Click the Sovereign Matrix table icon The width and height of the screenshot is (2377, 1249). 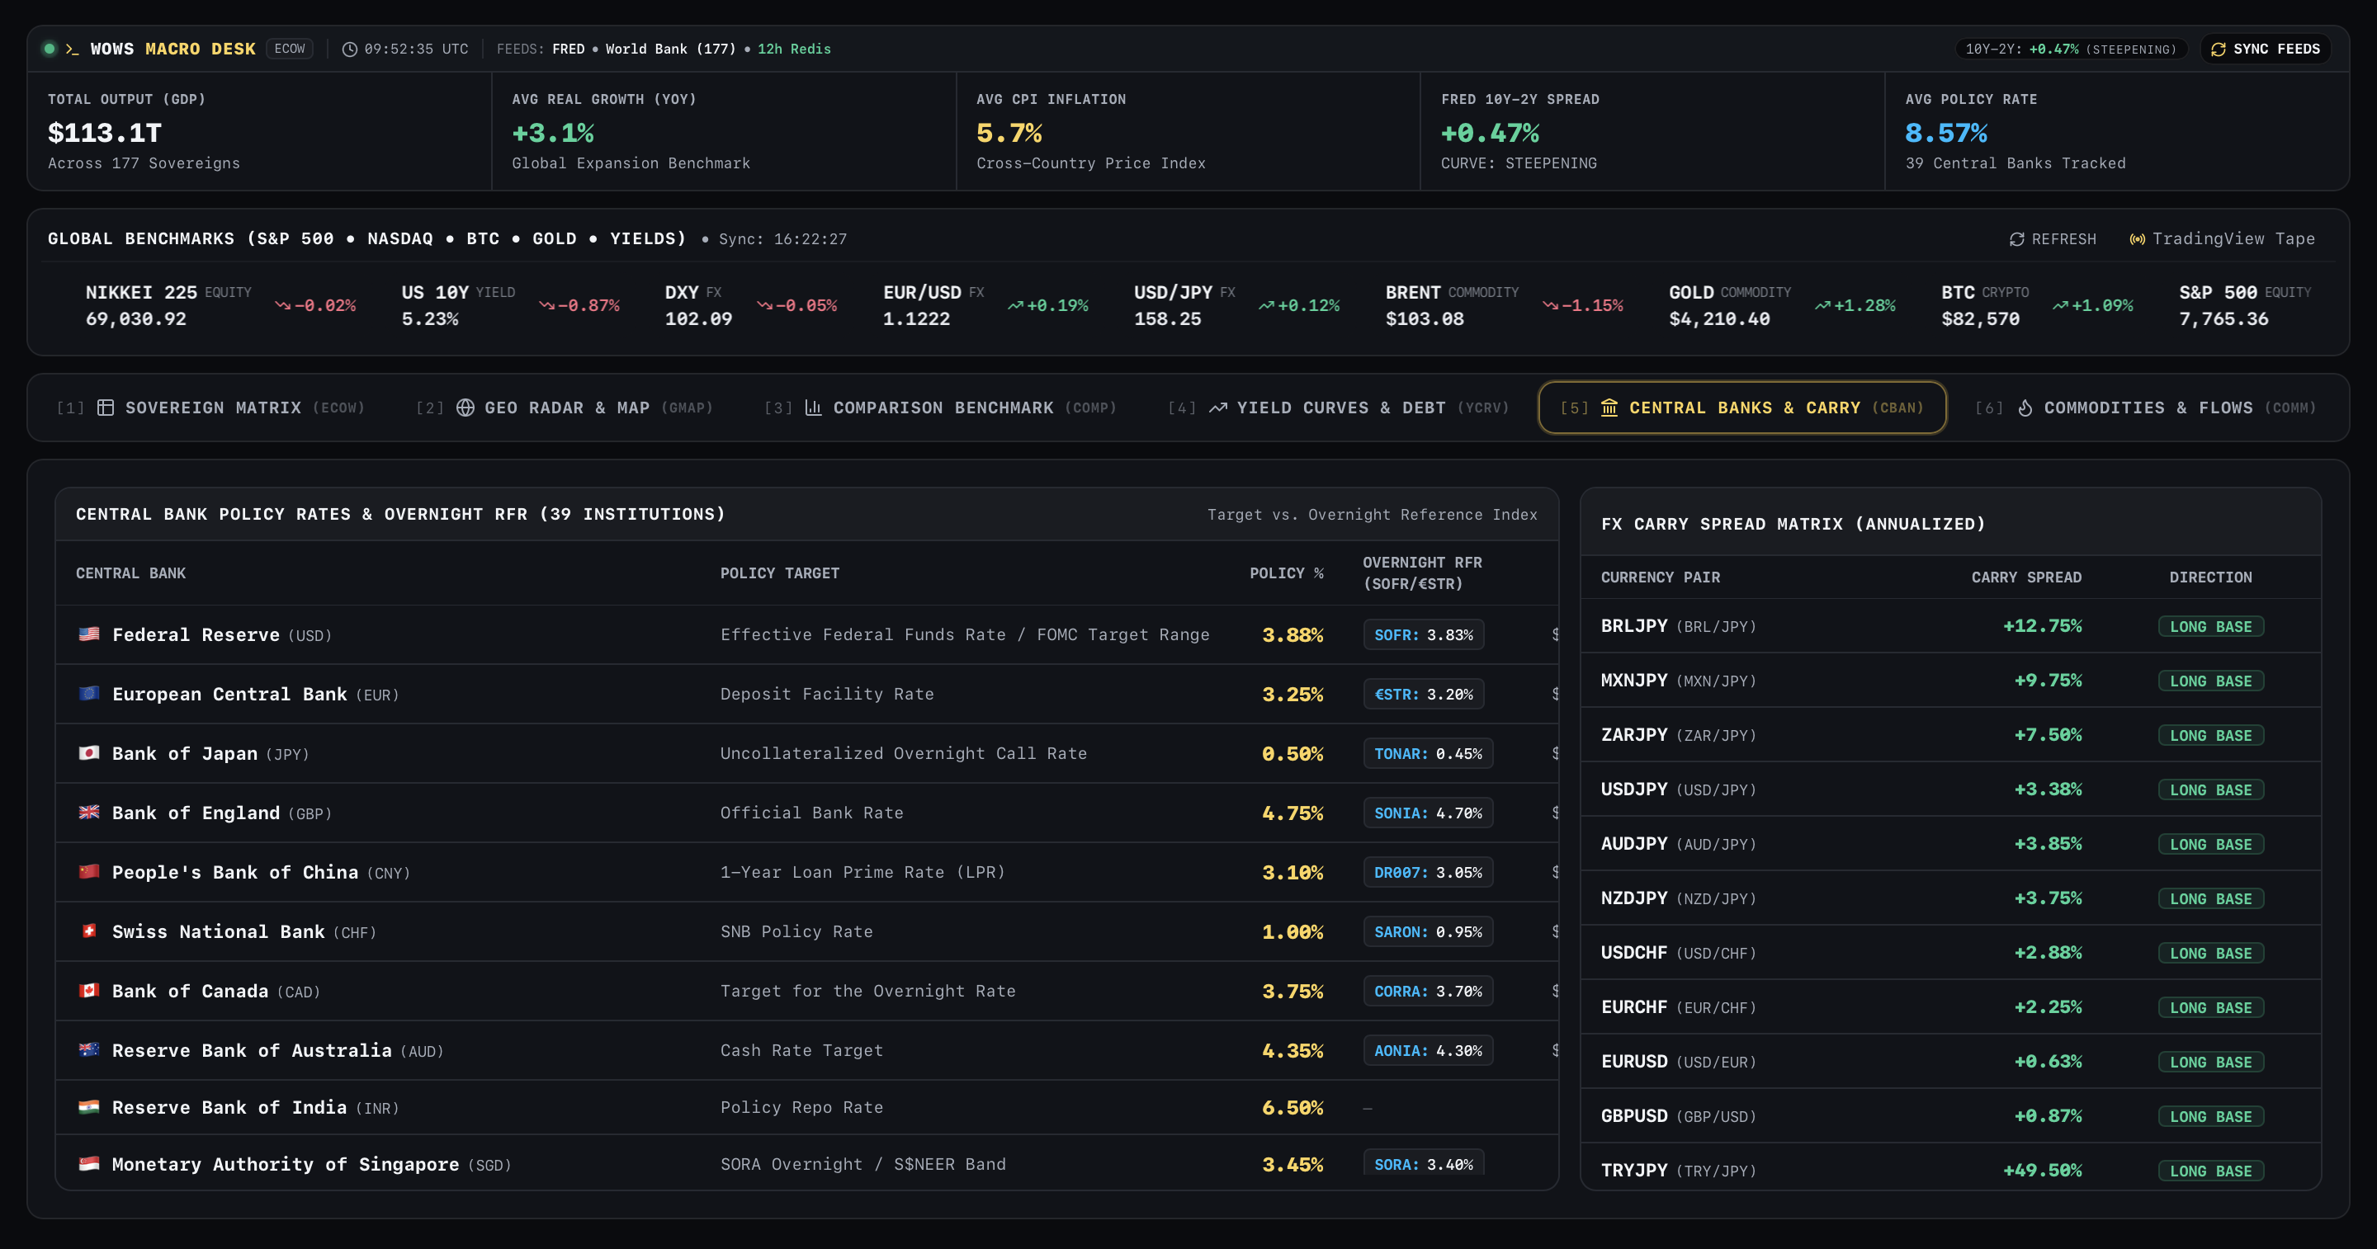[x=106, y=408]
